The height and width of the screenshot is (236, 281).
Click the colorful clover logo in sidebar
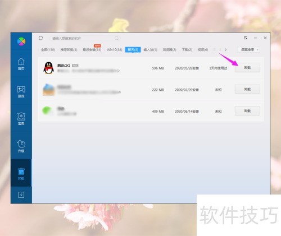click(21, 41)
